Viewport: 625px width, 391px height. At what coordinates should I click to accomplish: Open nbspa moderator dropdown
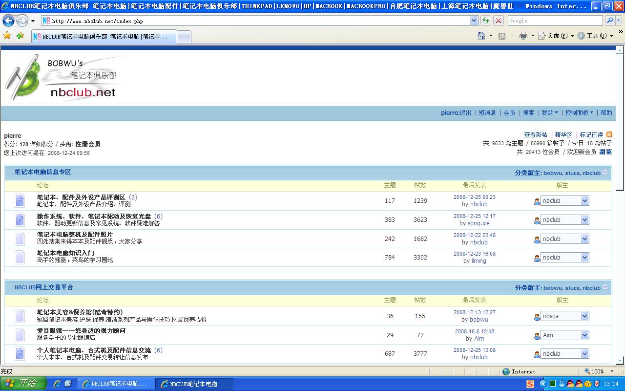[x=584, y=316]
